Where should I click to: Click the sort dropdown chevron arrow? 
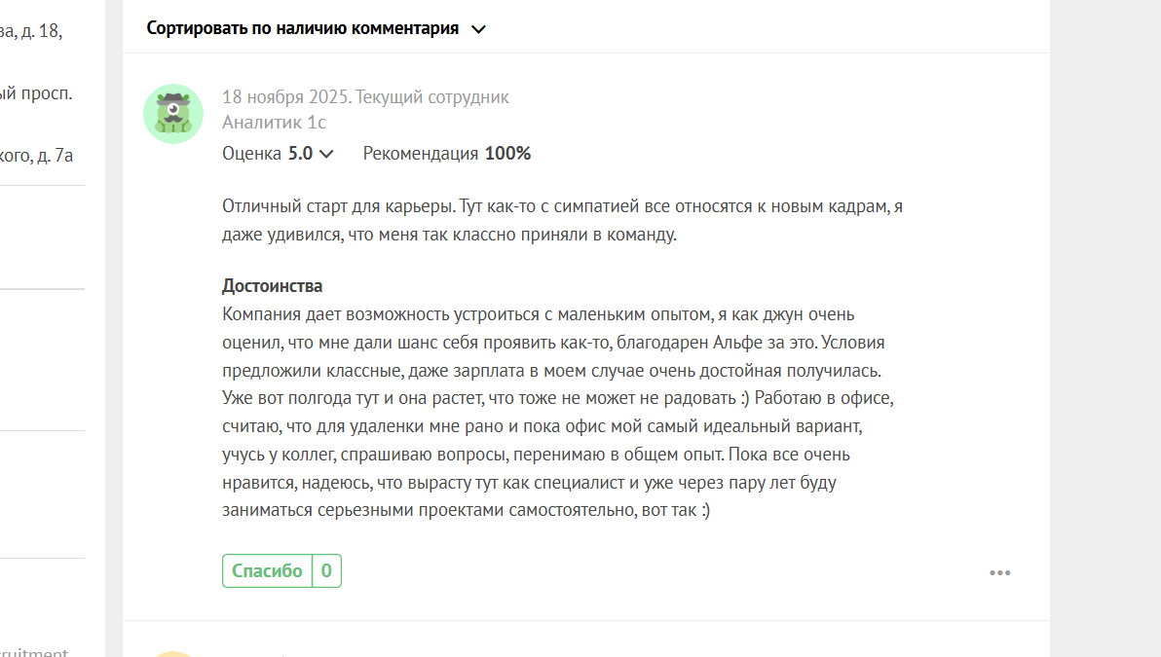[478, 29]
